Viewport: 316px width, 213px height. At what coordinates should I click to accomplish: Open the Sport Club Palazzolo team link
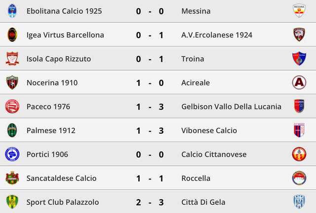[x=63, y=202]
